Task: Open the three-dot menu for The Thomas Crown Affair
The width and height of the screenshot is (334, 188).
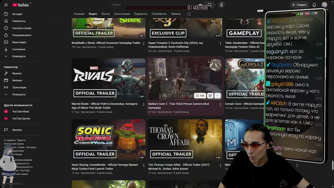Action: click(x=220, y=166)
